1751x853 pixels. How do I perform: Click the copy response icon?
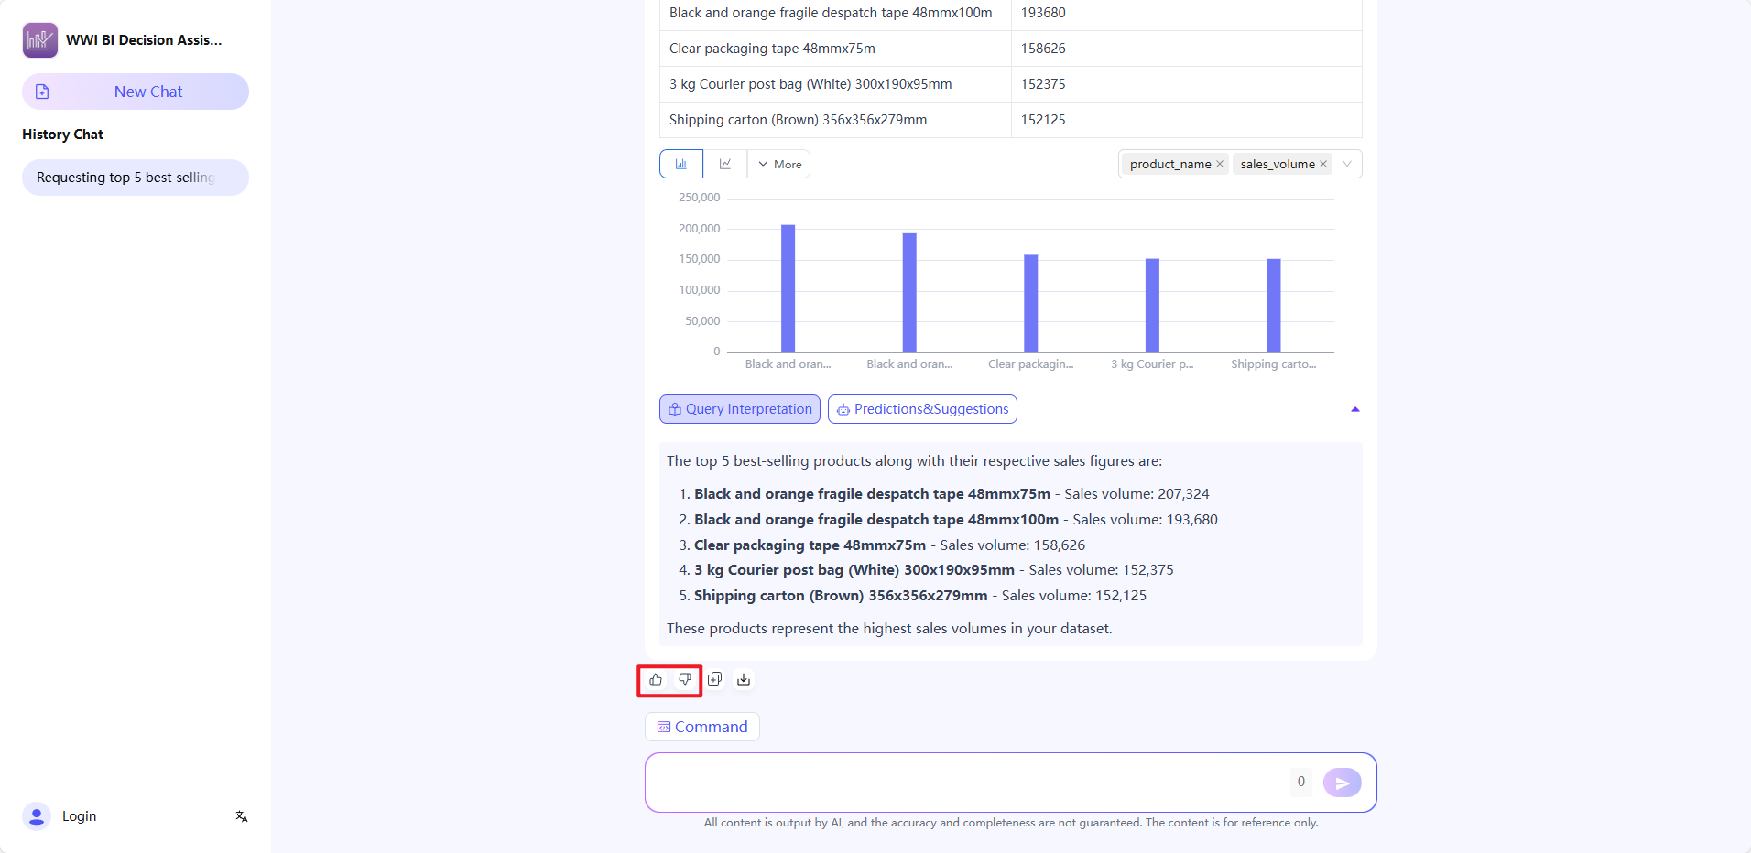tap(715, 679)
